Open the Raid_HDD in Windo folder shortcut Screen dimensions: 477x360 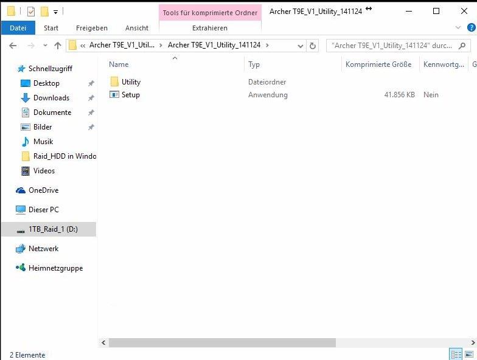coord(64,156)
